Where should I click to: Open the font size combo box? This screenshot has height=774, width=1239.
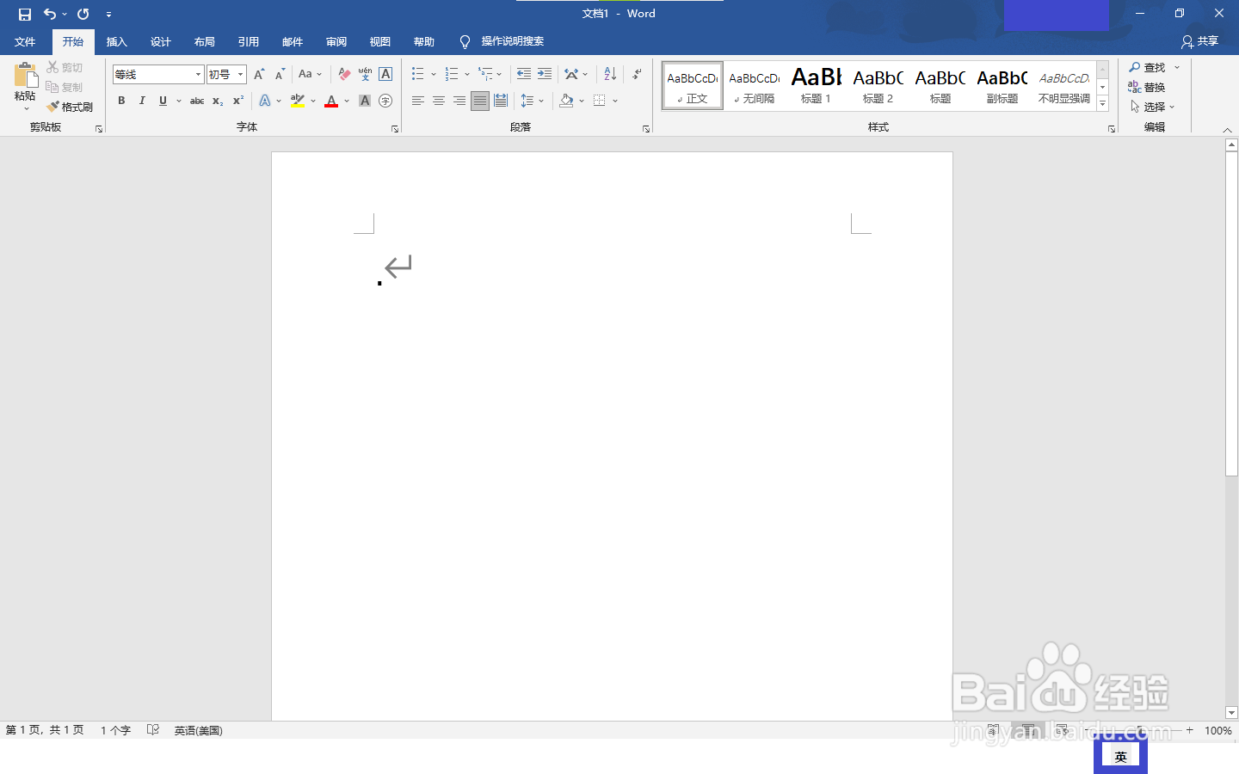pos(226,74)
